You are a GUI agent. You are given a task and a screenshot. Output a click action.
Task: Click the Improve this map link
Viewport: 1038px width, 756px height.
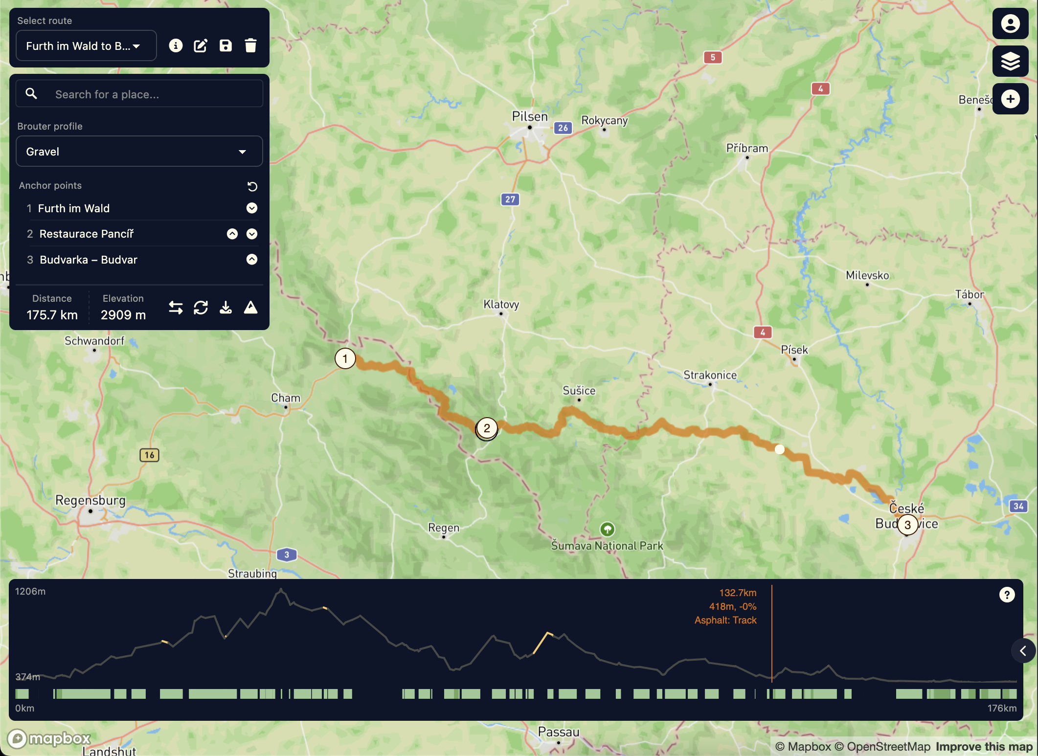pos(984,747)
